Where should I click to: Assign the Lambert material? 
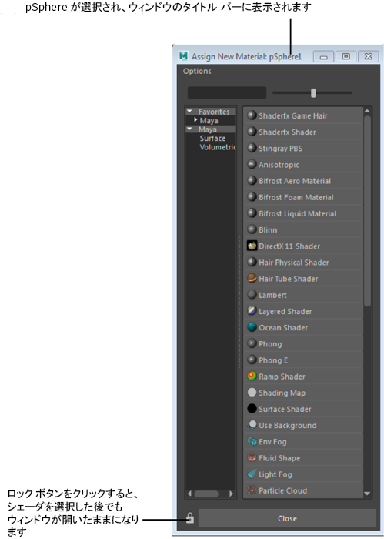(303, 295)
